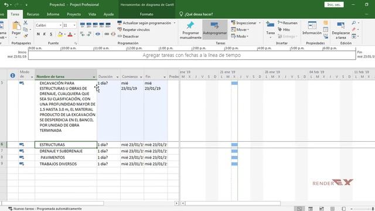Click the Copy icon in Portapapeles
375x211 pixels.
point(26,29)
